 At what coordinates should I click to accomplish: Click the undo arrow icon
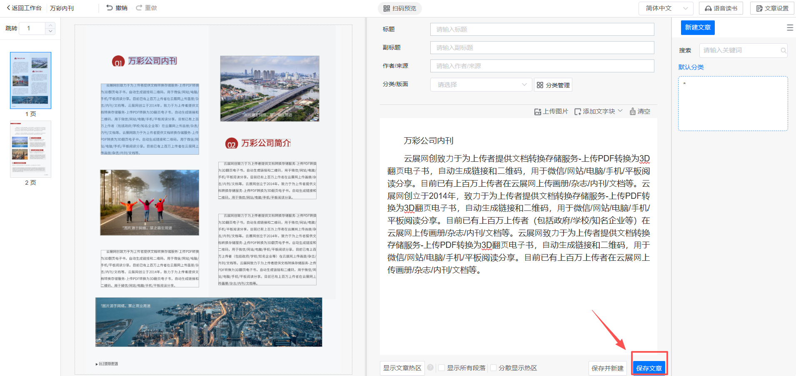[x=110, y=8]
